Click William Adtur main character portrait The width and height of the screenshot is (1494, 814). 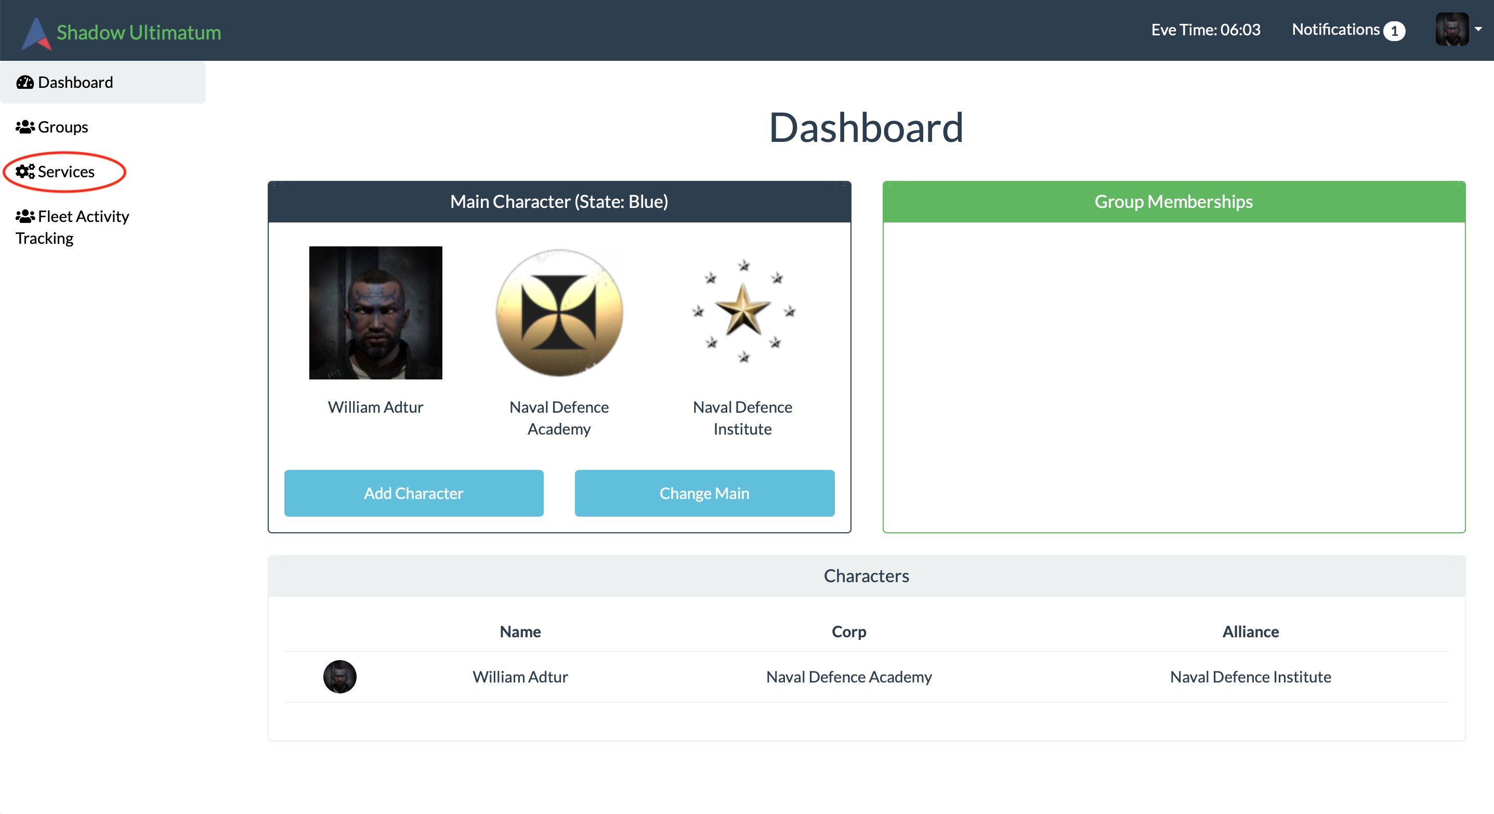tap(375, 313)
